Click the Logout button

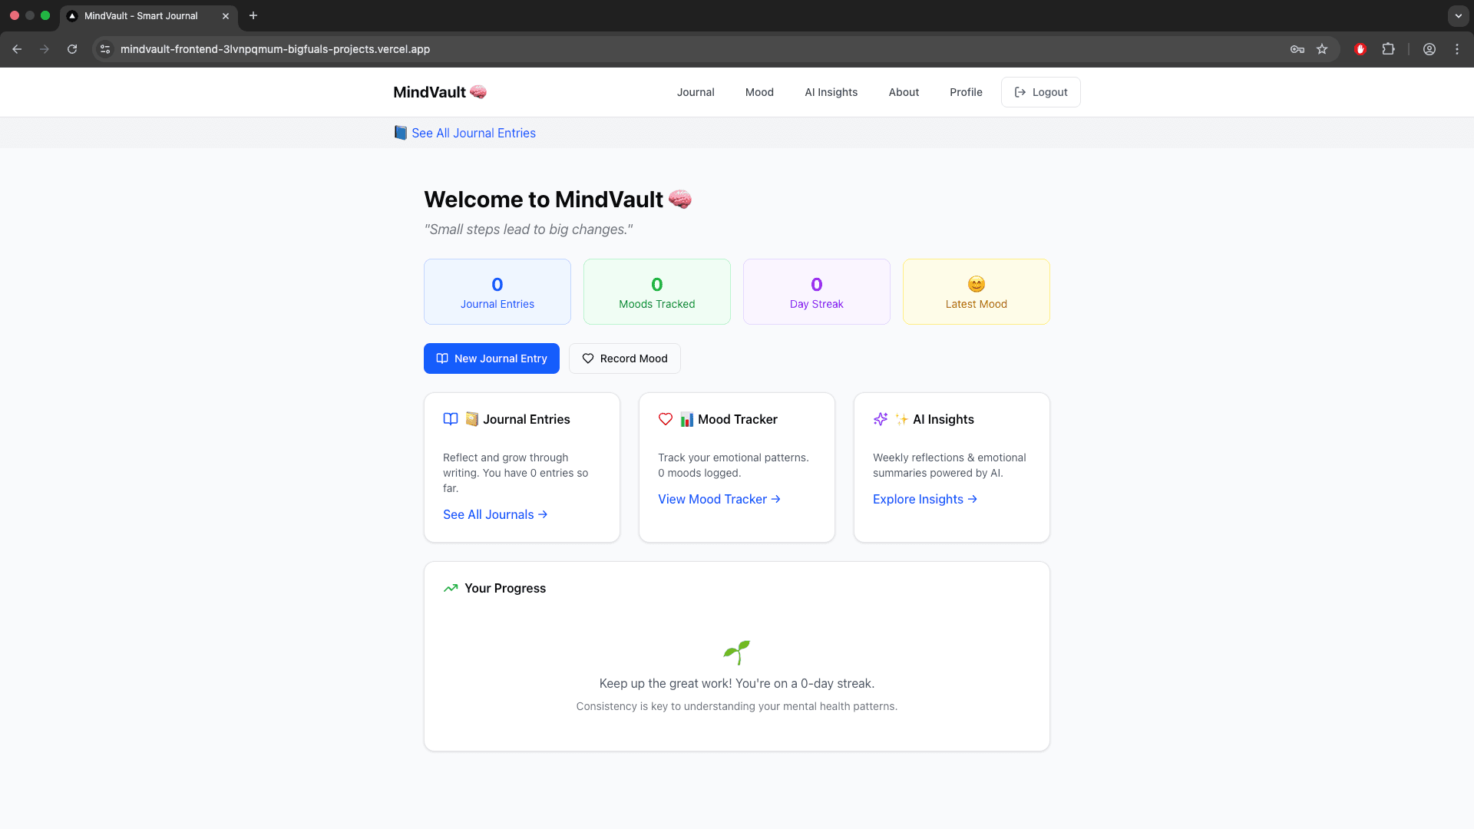pyautogui.click(x=1041, y=92)
